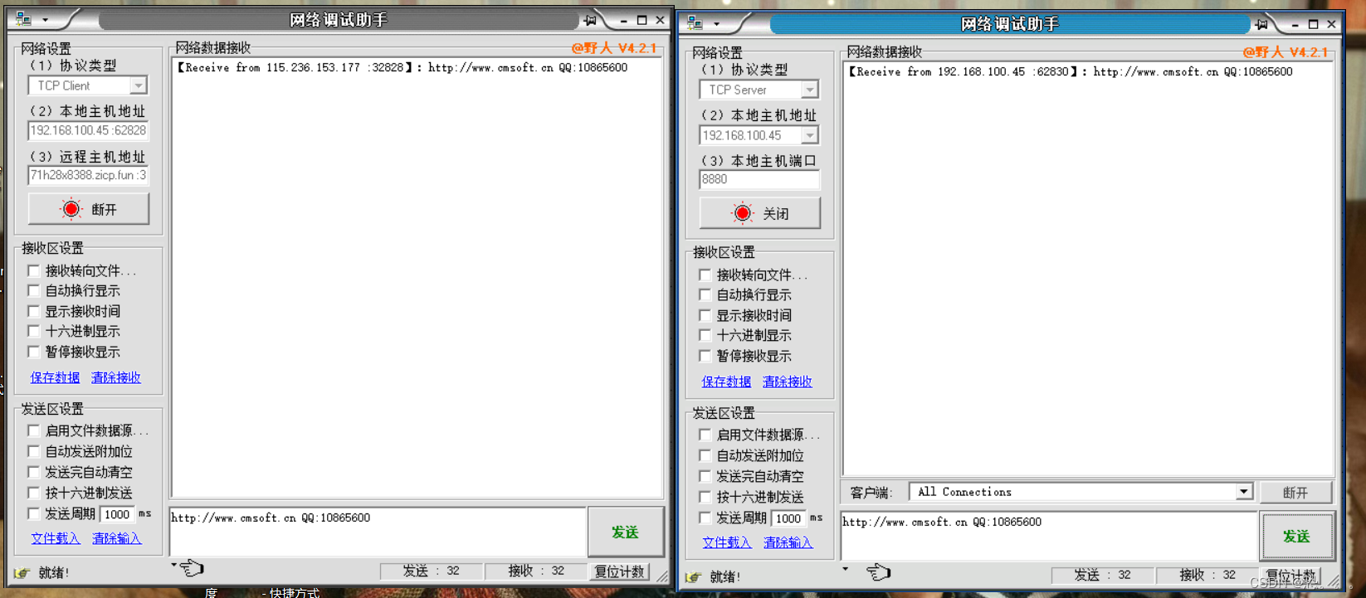Pin the left window with pushpin icon

[x=590, y=20]
